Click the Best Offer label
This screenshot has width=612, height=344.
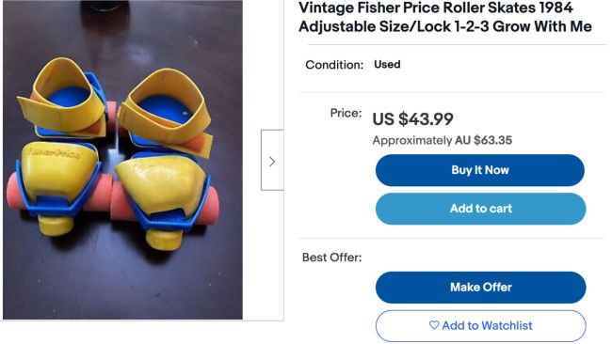coord(331,258)
